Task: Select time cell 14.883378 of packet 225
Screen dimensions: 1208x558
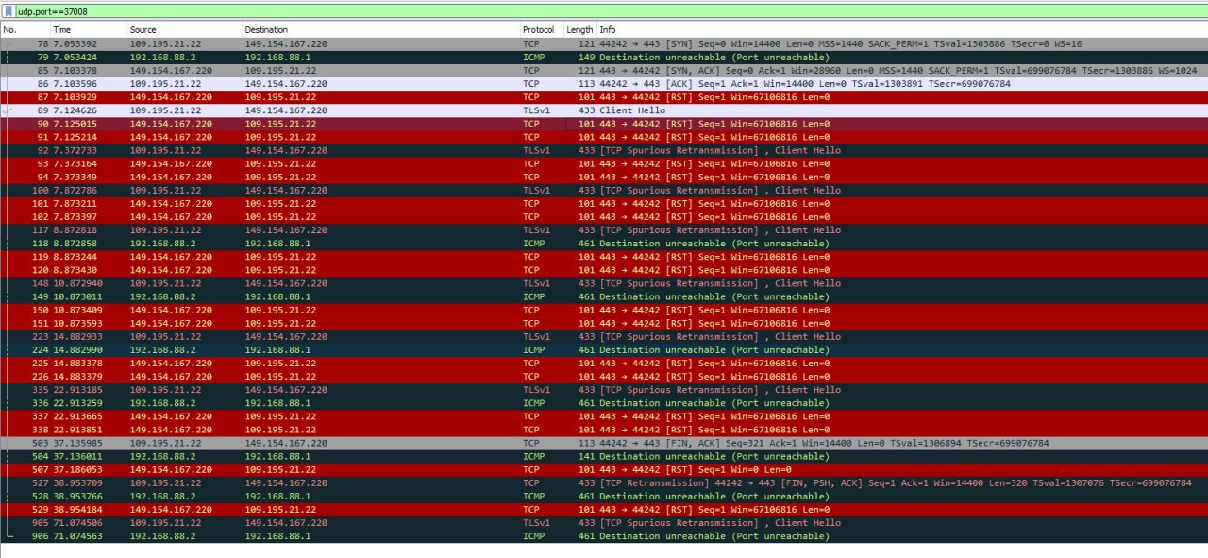Action: click(x=77, y=363)
